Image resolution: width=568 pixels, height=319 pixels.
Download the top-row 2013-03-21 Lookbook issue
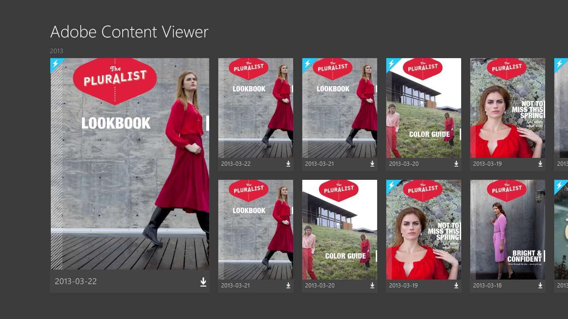372,164
